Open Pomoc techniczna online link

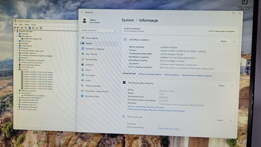pyautogui.click(x=168, y=129)
